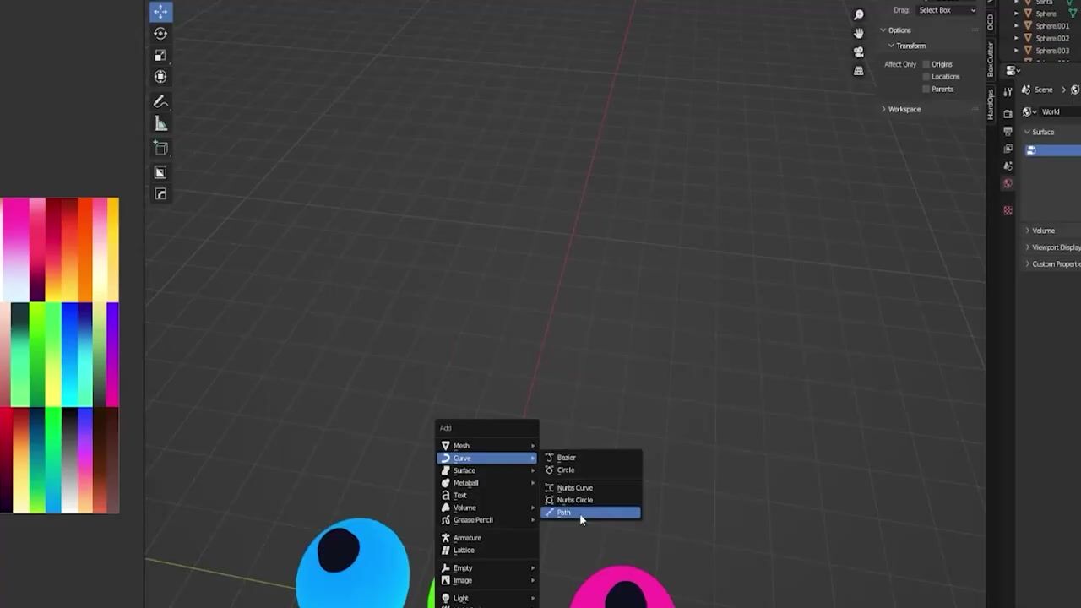Screen dimensions: 1081x608
Task: Select the Annotate pencil tool
Action: [160, 102]
